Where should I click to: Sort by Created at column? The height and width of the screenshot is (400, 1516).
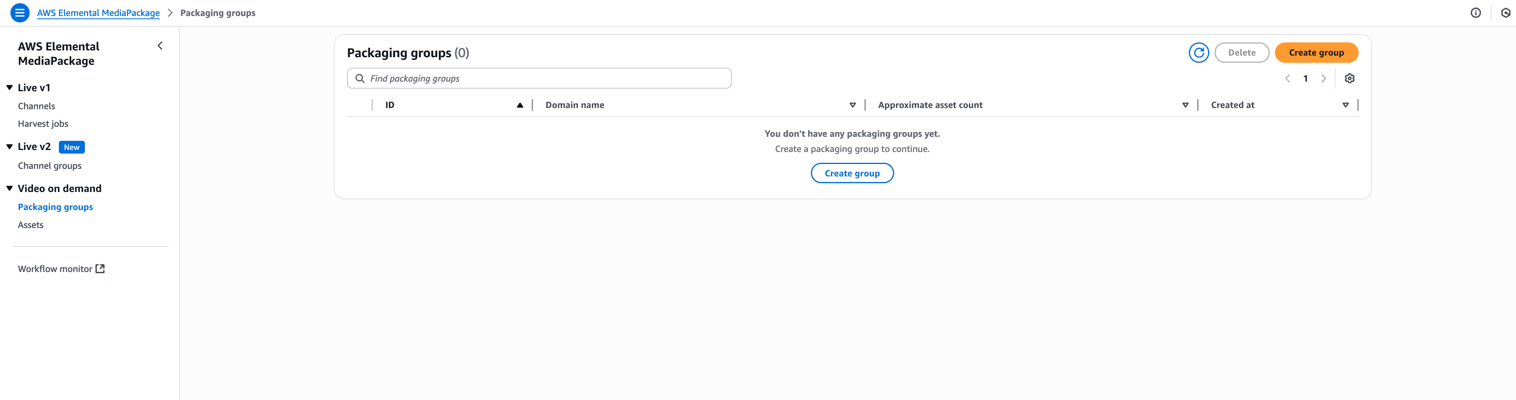point(1345,105)
